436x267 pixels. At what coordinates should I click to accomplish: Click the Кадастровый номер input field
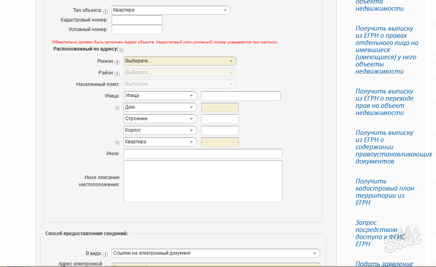click(137, 20)
